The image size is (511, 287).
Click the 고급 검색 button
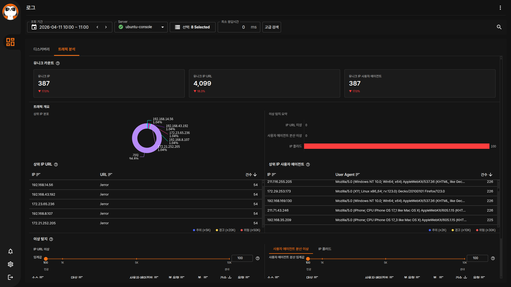pos(271,27)
